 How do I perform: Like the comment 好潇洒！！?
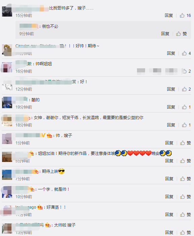(x=186, y=214)
